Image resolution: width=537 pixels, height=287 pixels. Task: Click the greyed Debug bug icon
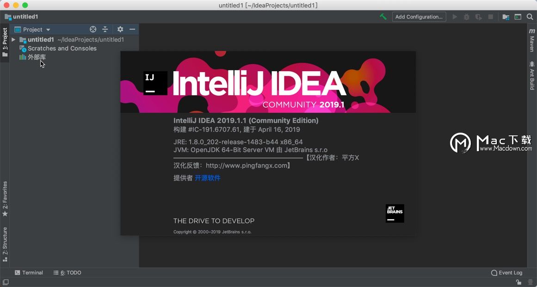[x=466, y=17]
